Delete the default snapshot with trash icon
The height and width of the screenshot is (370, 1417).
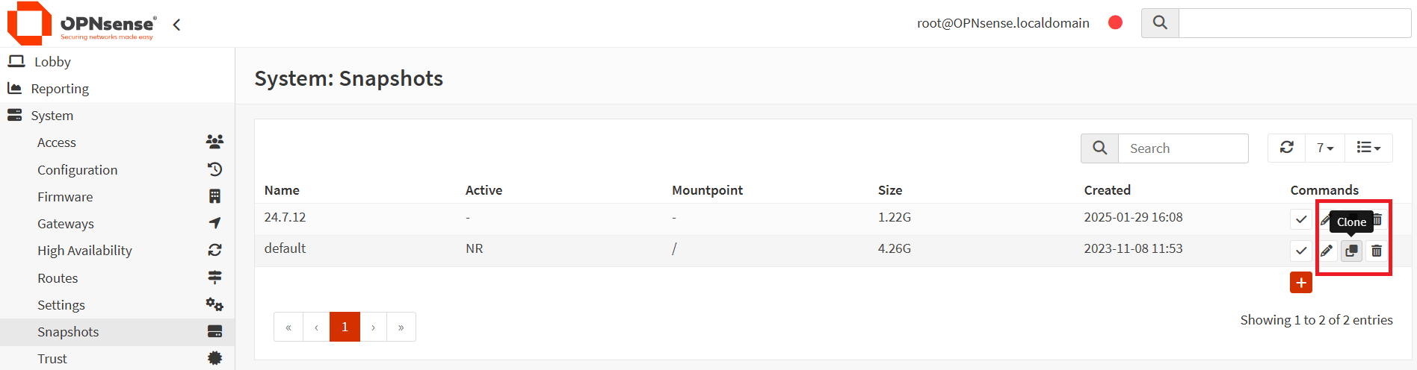click(x=1377, y=251)
